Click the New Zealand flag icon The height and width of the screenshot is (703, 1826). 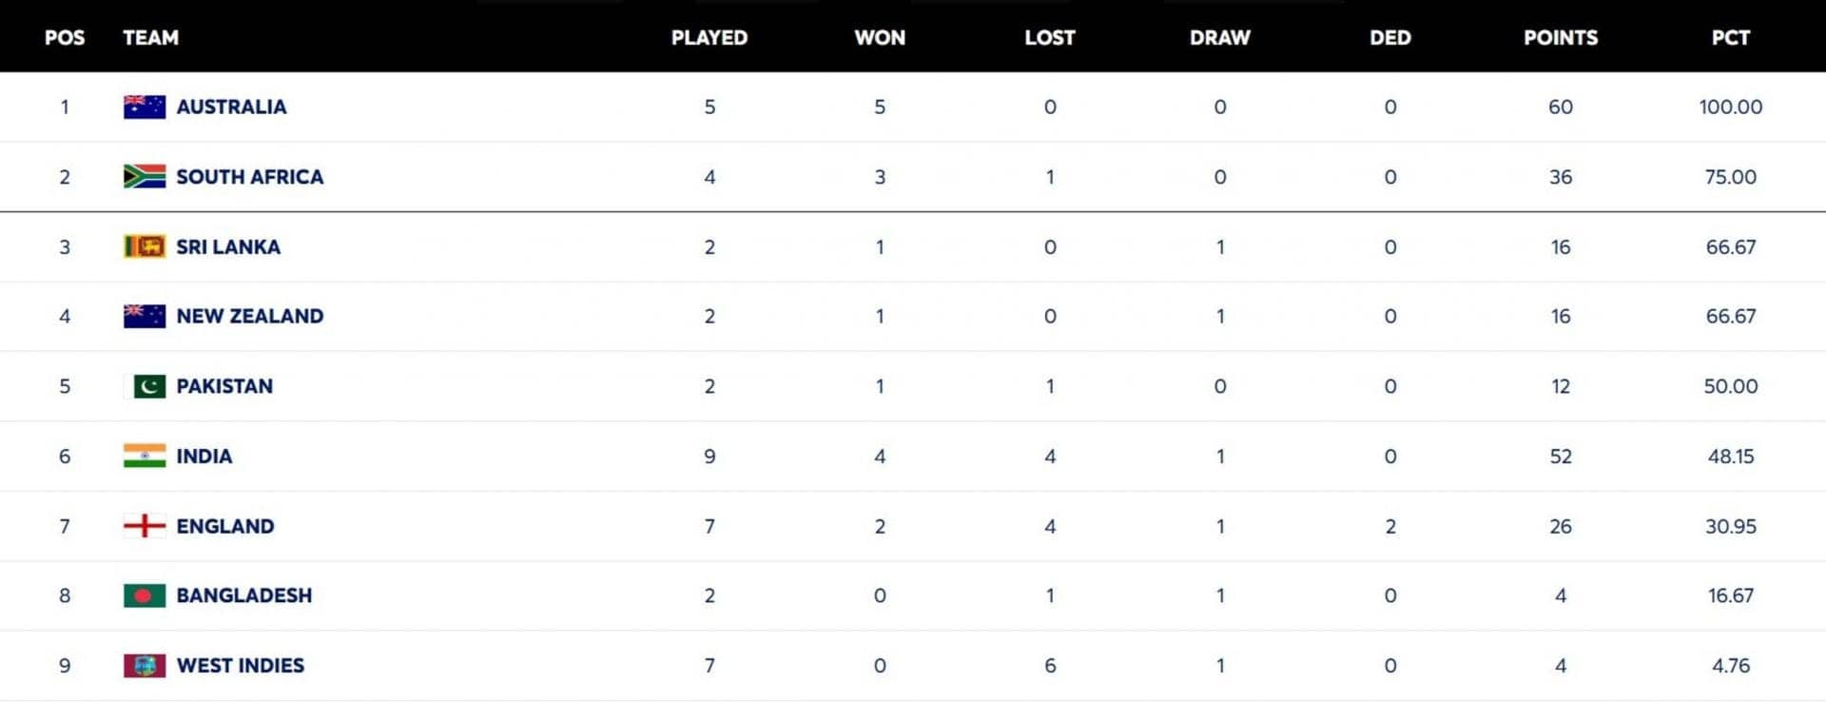pyautogui.click(x=145, y=316)
